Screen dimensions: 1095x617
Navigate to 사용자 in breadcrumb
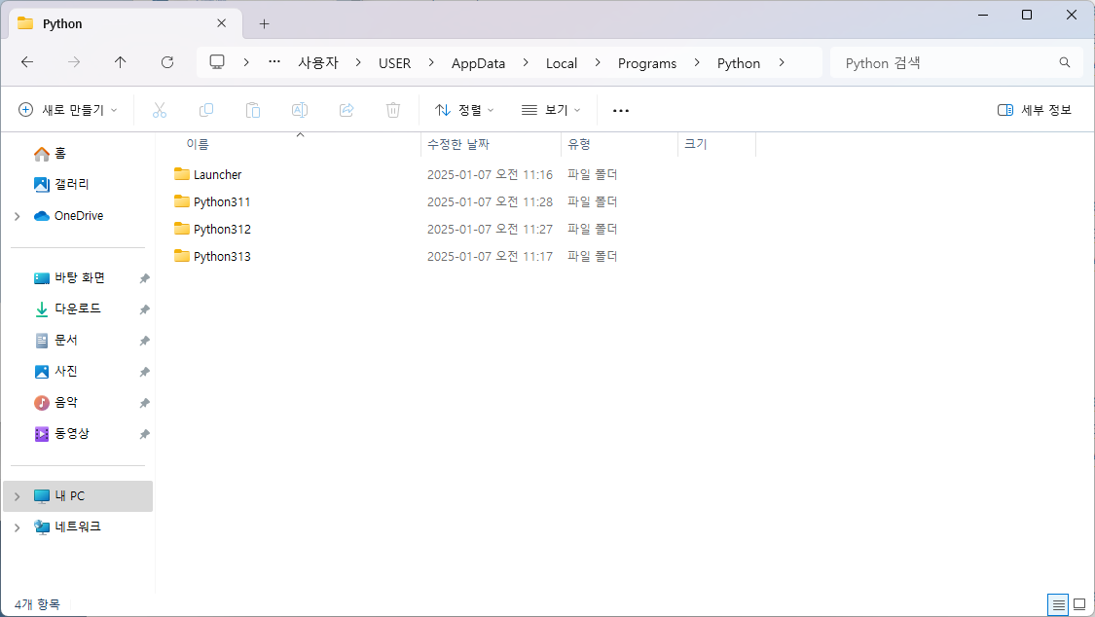click(318, 63)
